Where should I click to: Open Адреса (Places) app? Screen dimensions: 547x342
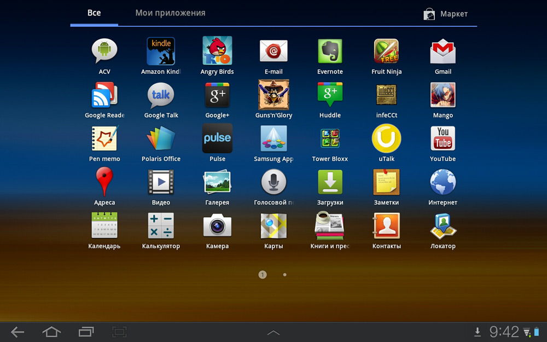[x=104, y=182]
